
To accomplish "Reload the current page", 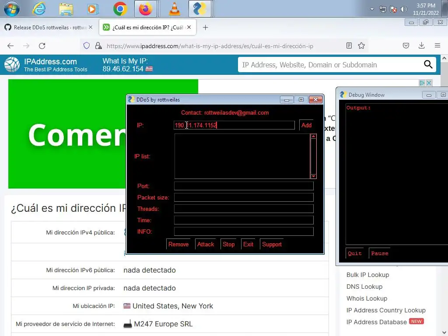I will 42,45.
